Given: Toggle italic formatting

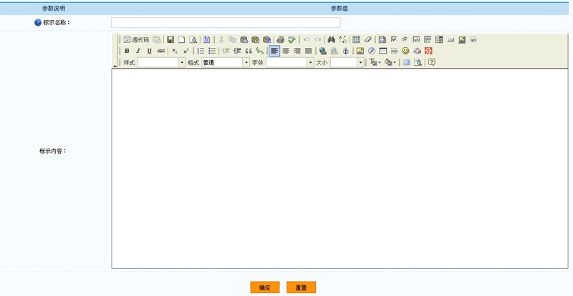Looking at the screenshot, I should (x=138, y=51).
